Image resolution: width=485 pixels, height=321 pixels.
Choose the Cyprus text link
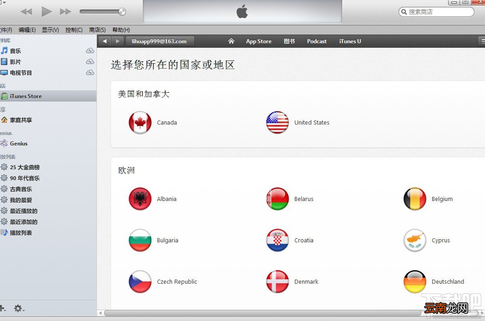[x=441, y=240]
